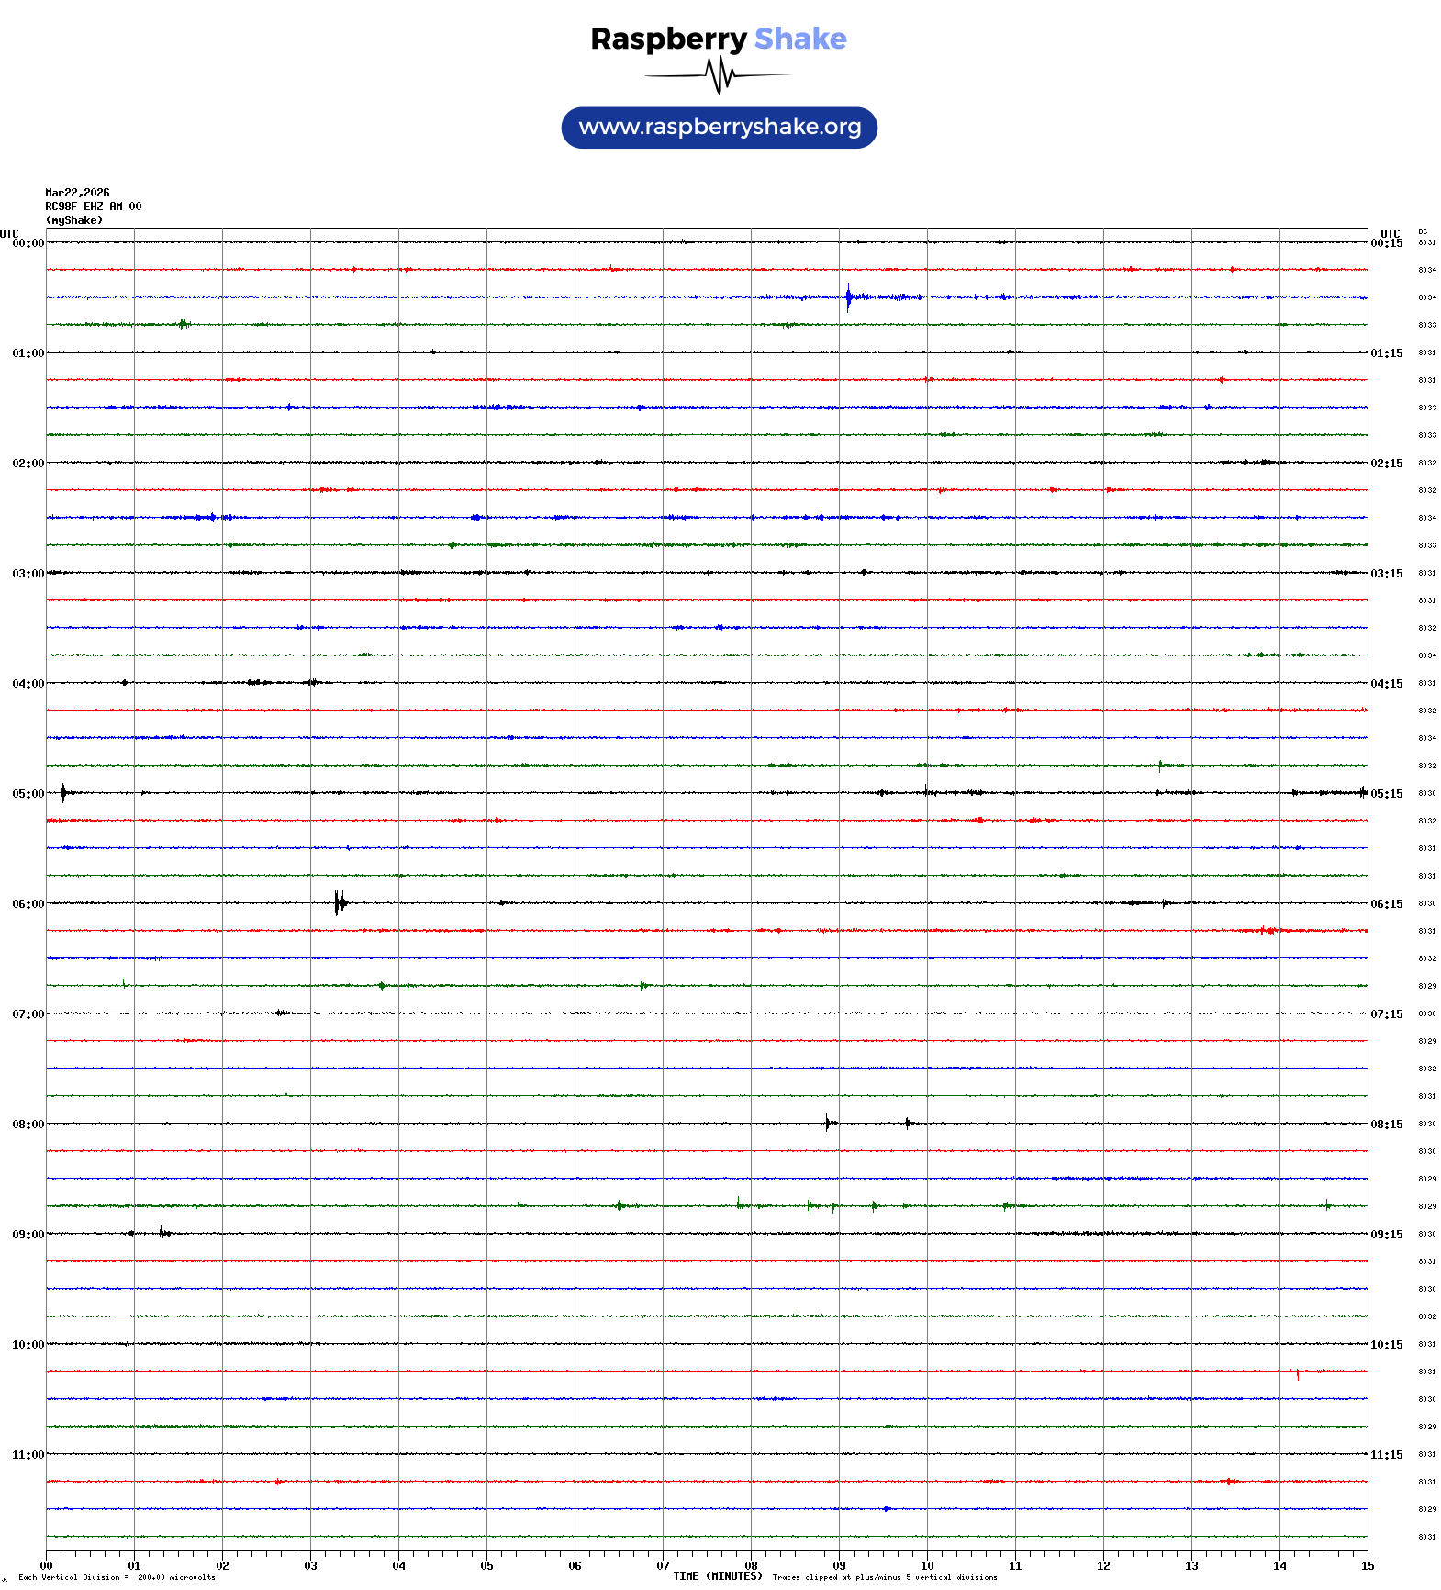The width and height of the screenshot is (1441, 1590).
Task: Click the Traces clipped footer note
Action: click(x=884, y=1577)
